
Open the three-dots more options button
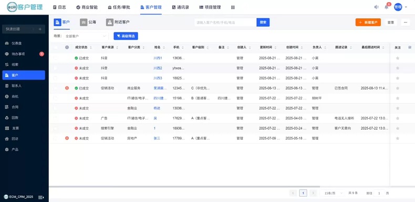coord(405,23)
